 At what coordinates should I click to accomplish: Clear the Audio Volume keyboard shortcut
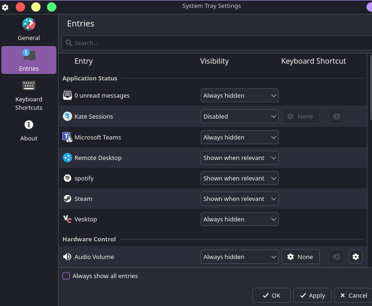(336, 257)
